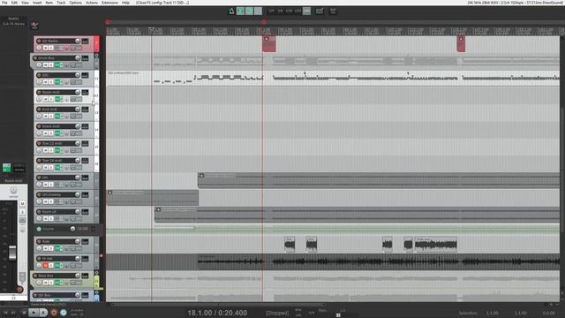Set grid to 1/8 in toolbar
The height and width of the screenshot is (318, 565).
click(280, 11)
